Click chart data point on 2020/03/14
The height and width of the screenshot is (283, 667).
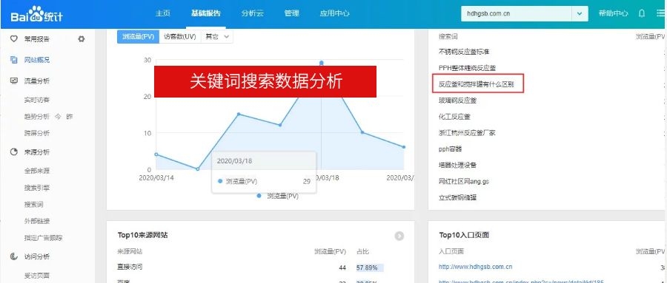click(156, 154)
